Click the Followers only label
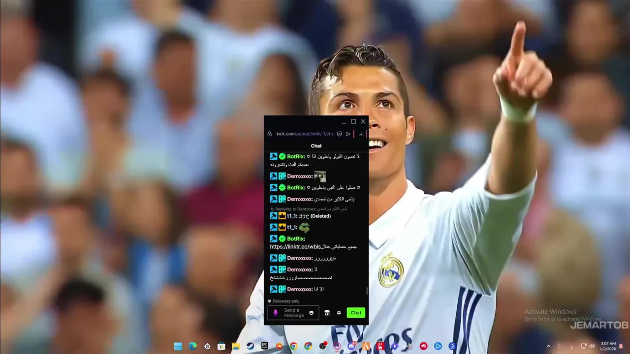The height and width of the screenshot is (354, 630). (286, 301)
